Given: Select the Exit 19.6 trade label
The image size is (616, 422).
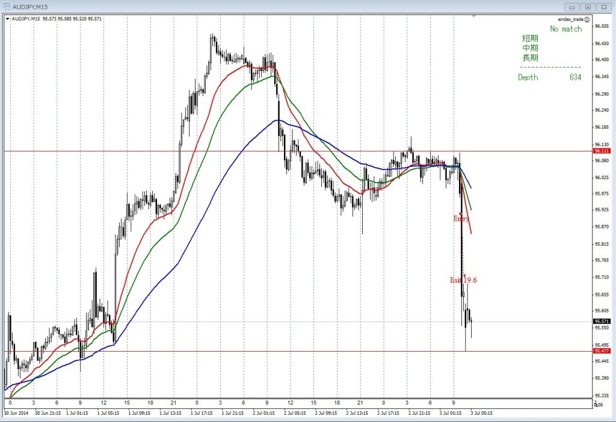Looking at the screenshot, I should click(x=463, y=280).
